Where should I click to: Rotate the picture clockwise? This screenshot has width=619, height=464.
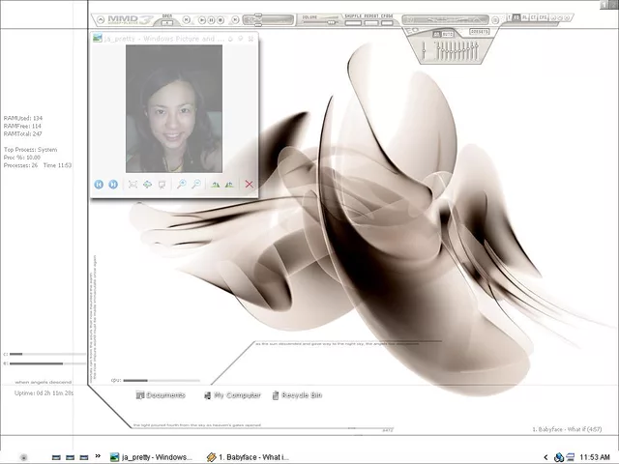coord(215,184)
